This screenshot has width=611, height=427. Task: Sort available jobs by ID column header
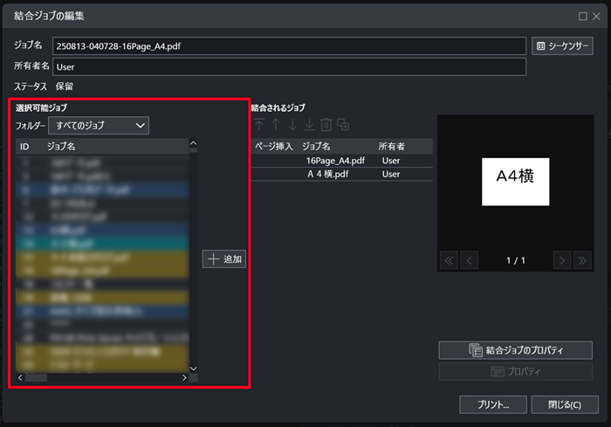point(24,147)
